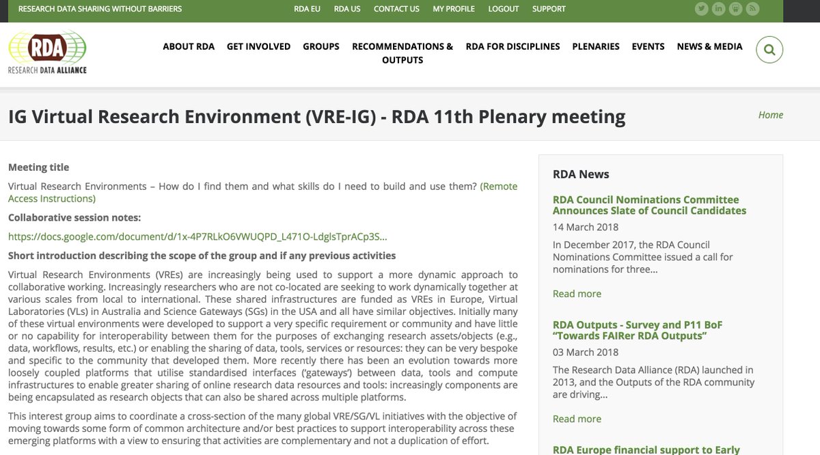Screen dimensions: 820x455
Task: Open the News & Media menu
Action: point(709,46)
